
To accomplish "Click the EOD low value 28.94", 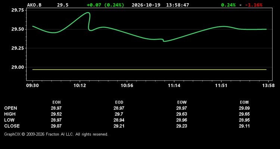I will pos(119,120).
